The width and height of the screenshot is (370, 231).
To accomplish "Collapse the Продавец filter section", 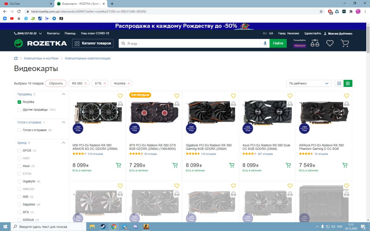I will point(64,94).
